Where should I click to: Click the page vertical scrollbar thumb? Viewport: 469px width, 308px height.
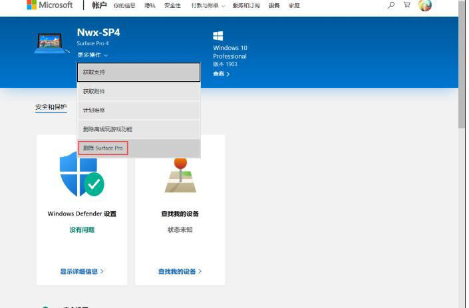pyautogui.click(x=462, y=64)
